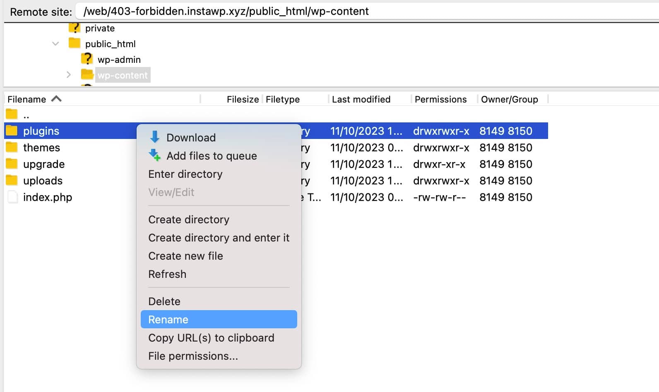Click the Remote site path field

pos(364,12)
